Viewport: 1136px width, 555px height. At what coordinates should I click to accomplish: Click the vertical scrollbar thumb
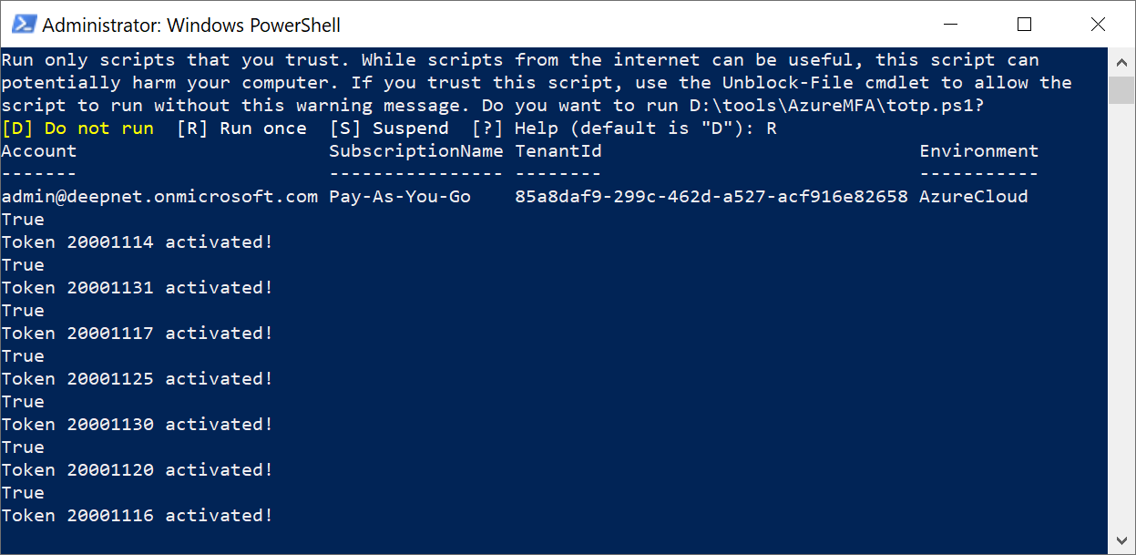[x=1121, y=91]
